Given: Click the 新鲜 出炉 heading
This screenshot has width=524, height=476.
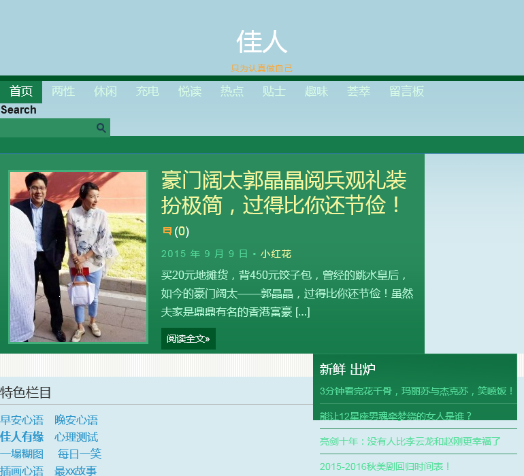Looking at the screenshot, I should tap(348, 369).
